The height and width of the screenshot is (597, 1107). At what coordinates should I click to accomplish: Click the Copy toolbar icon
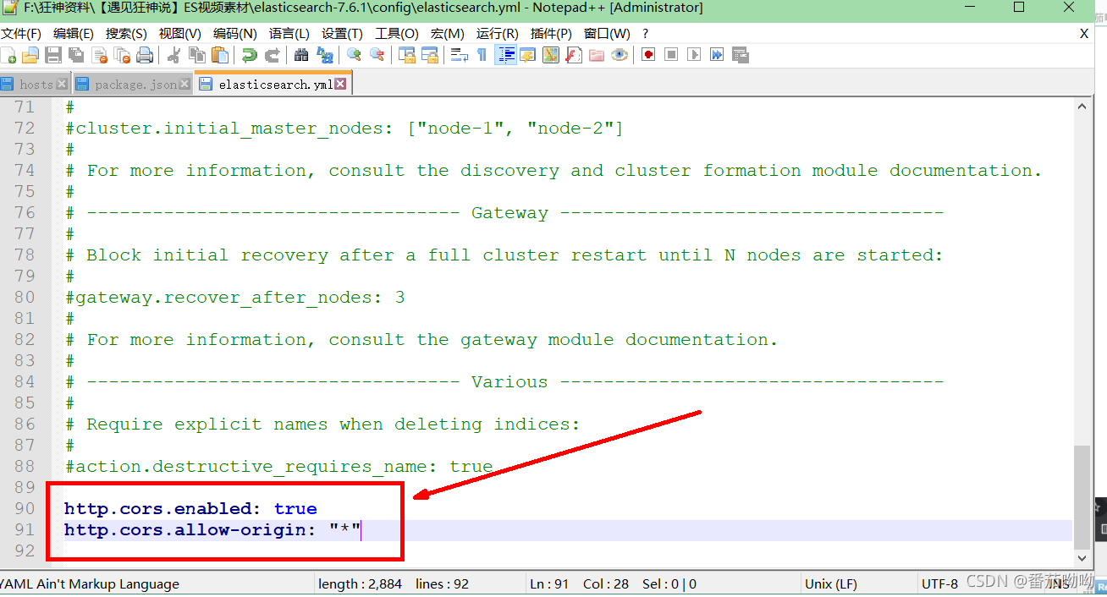[197, 56]
